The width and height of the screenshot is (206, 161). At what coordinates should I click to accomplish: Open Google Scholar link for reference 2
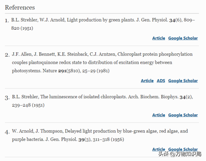point(183,81)
